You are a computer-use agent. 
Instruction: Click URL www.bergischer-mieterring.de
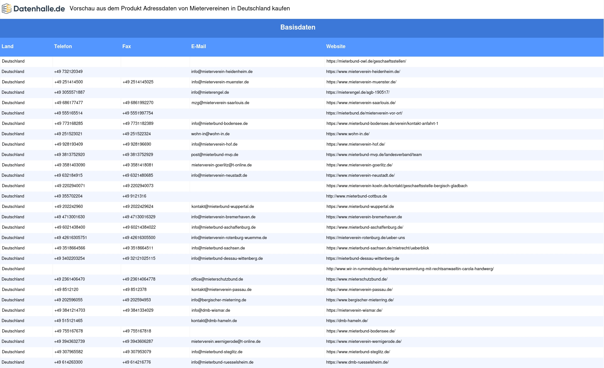click(x=360, y=300)
